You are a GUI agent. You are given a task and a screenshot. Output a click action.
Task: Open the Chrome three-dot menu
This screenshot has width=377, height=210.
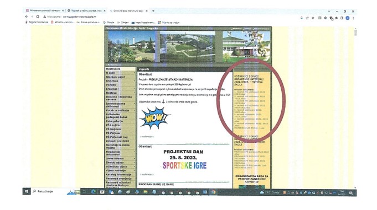pos(353,18)
